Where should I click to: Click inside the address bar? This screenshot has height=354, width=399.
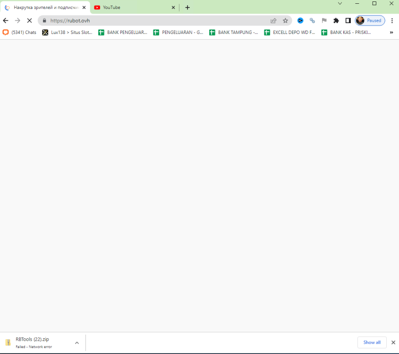(x=142, y=21)
